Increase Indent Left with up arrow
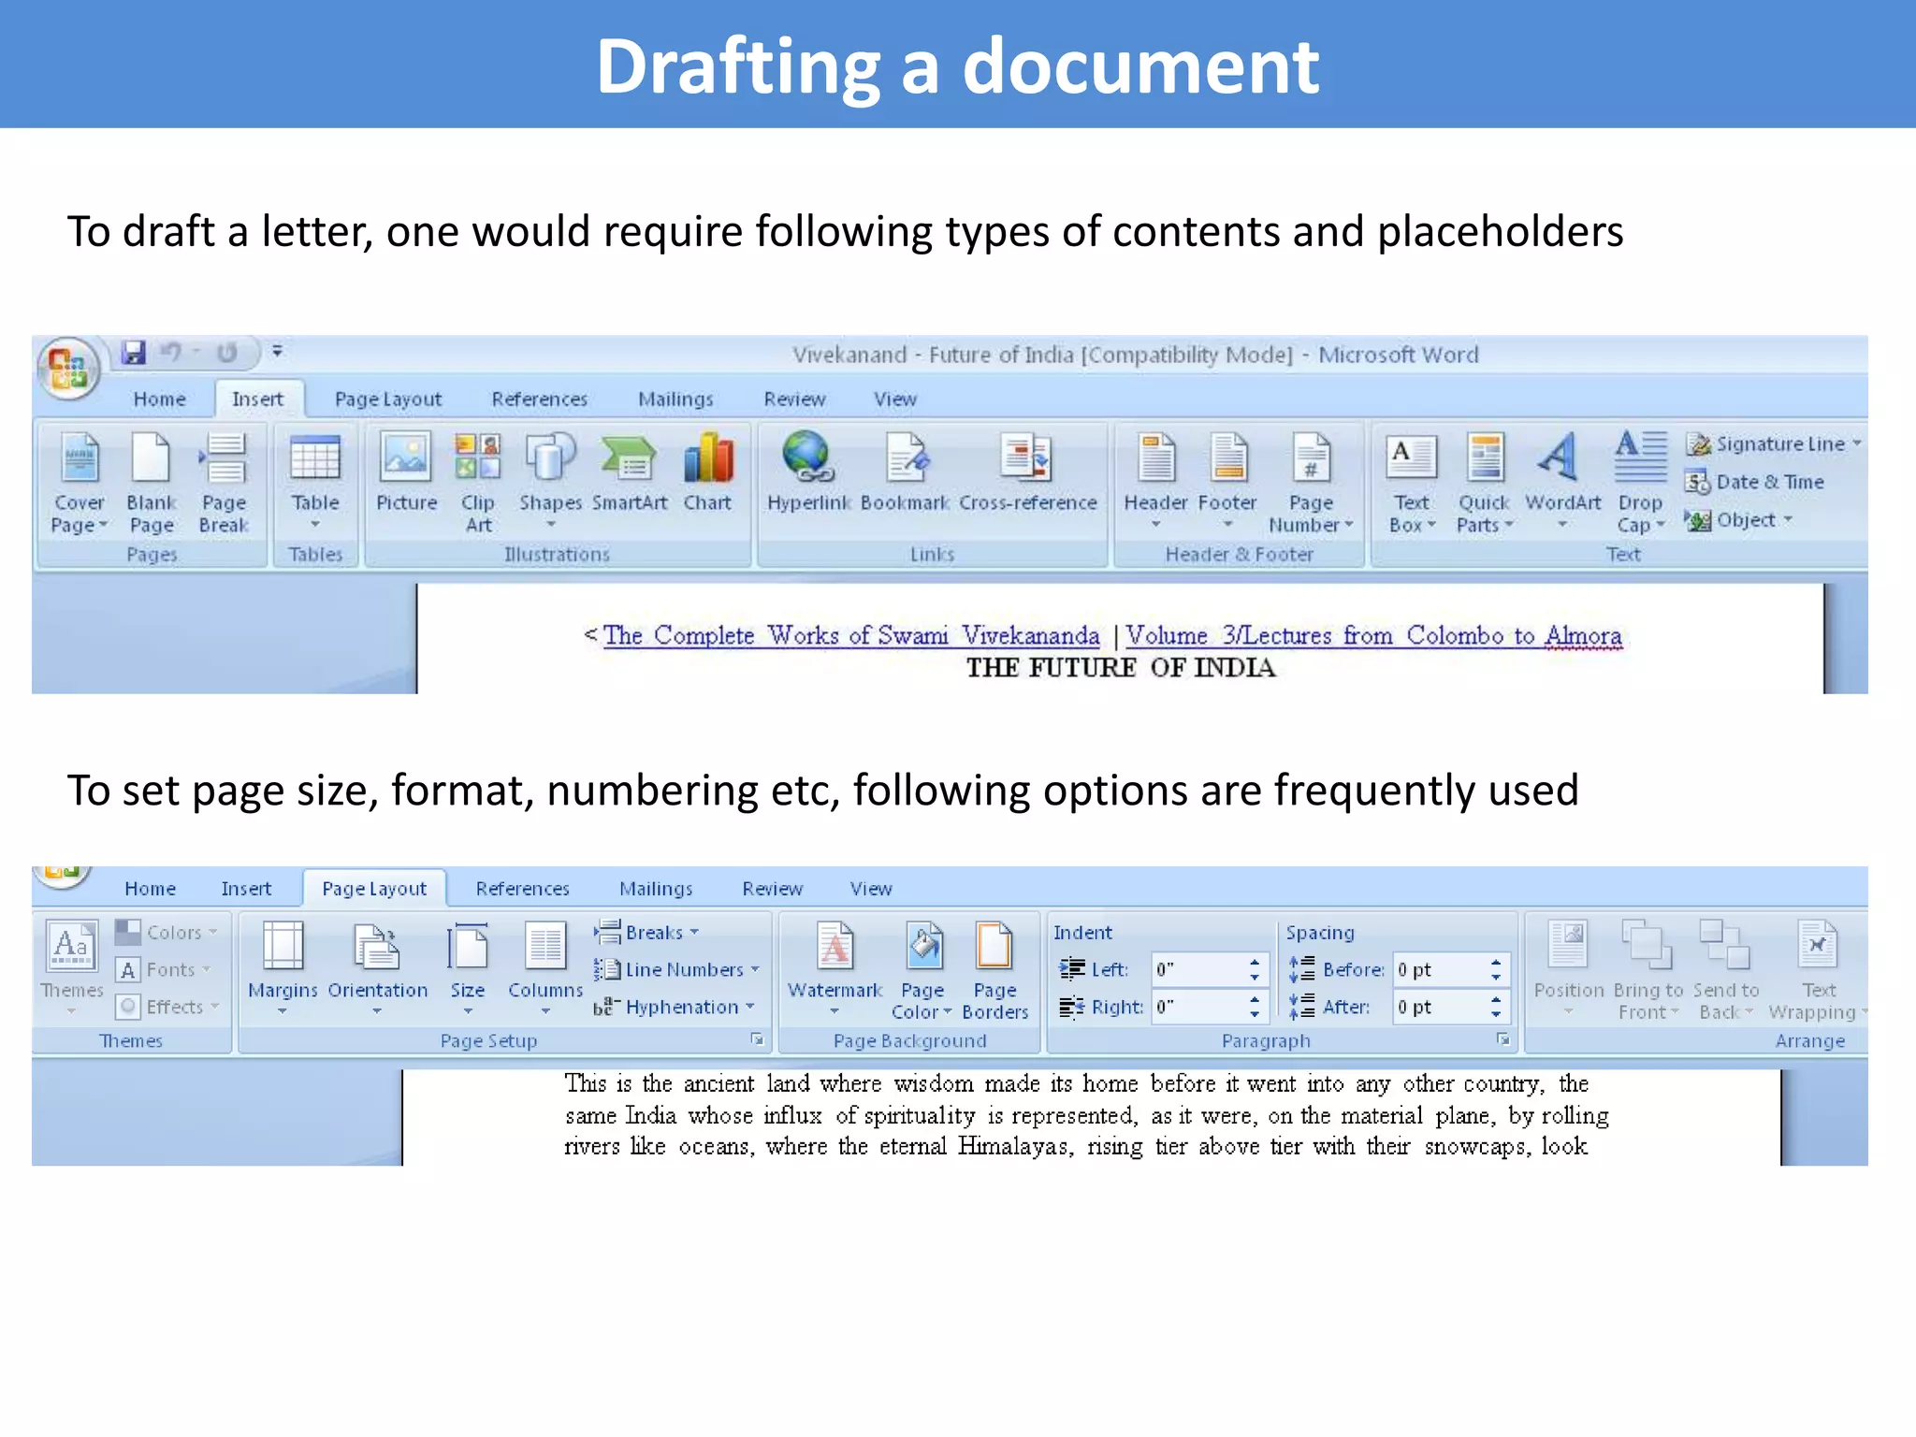This screenshot has height=1437, width=1916. click(x=1255, y=962)
